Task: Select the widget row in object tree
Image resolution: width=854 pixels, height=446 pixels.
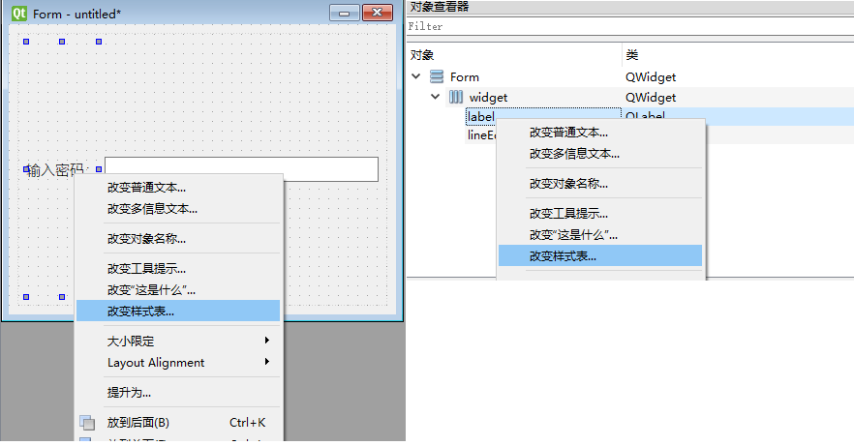Action: pos(488,98)
